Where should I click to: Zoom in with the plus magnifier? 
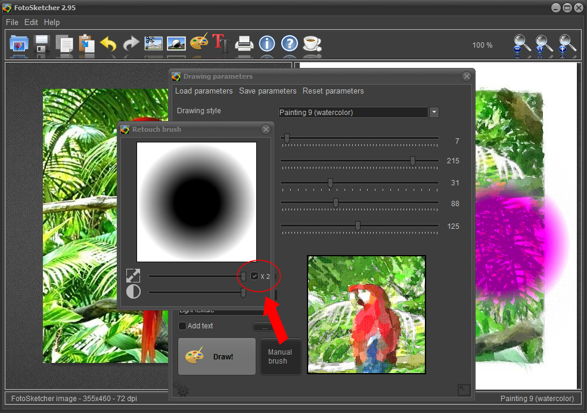coord(567,44)
